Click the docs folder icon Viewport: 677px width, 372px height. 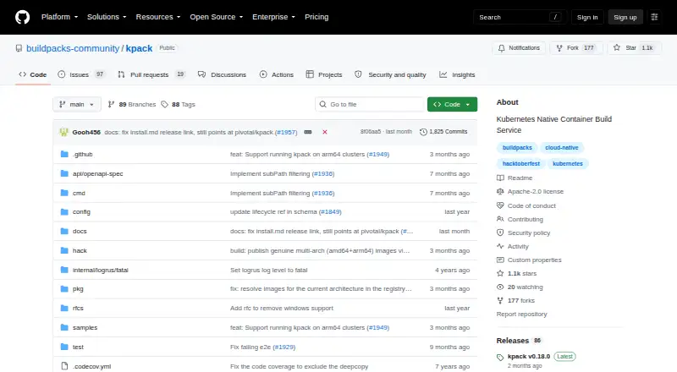click(x=64, y=232)
